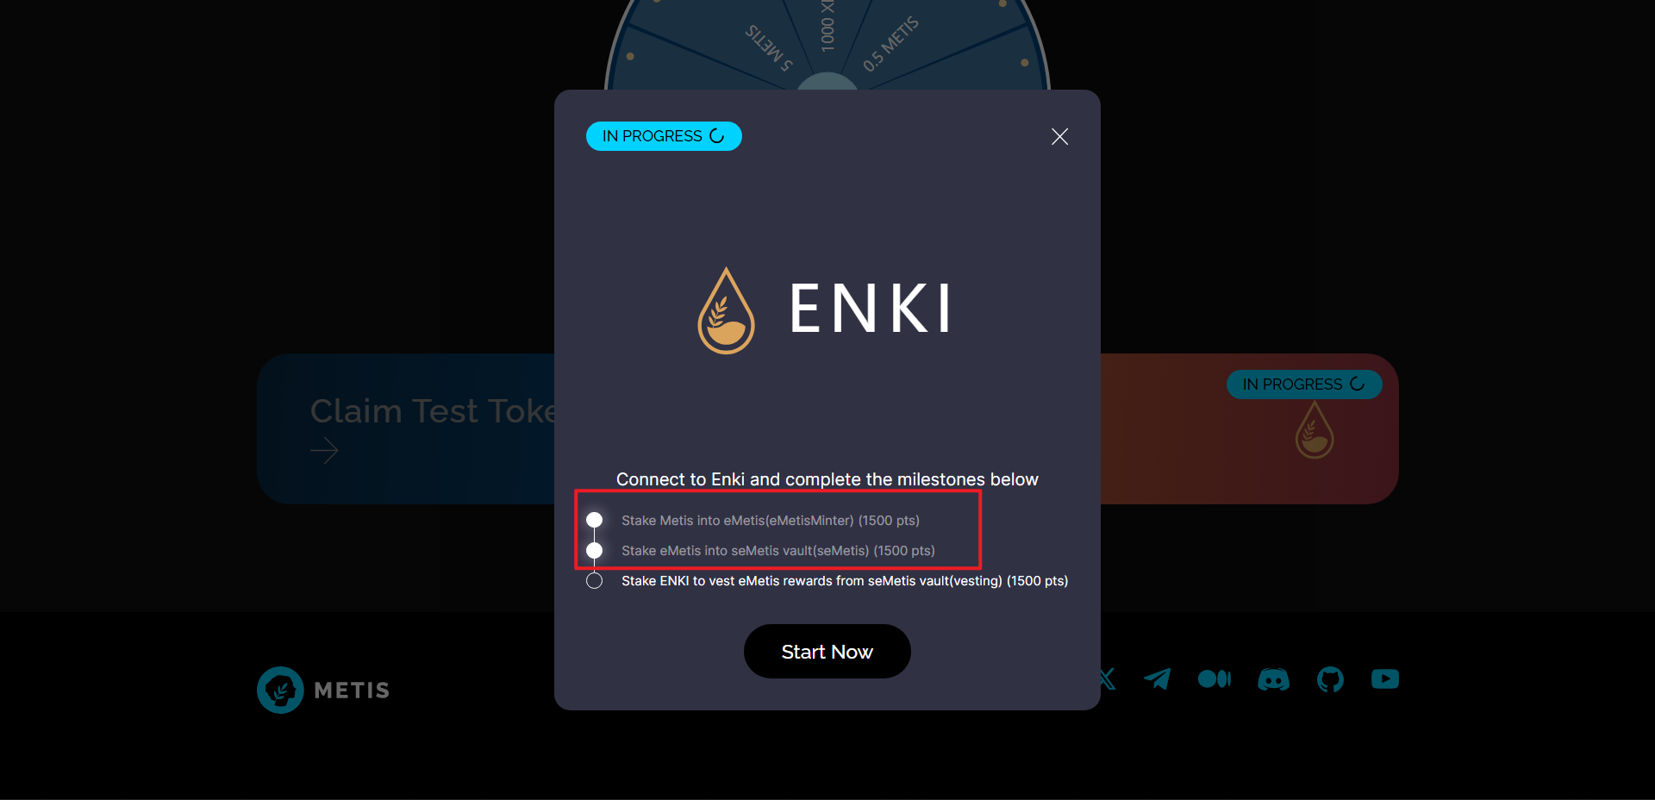
Task: Select the Stake ENKI vesting milestone marker
Action: pyautogui.click(x=594, y=581)
